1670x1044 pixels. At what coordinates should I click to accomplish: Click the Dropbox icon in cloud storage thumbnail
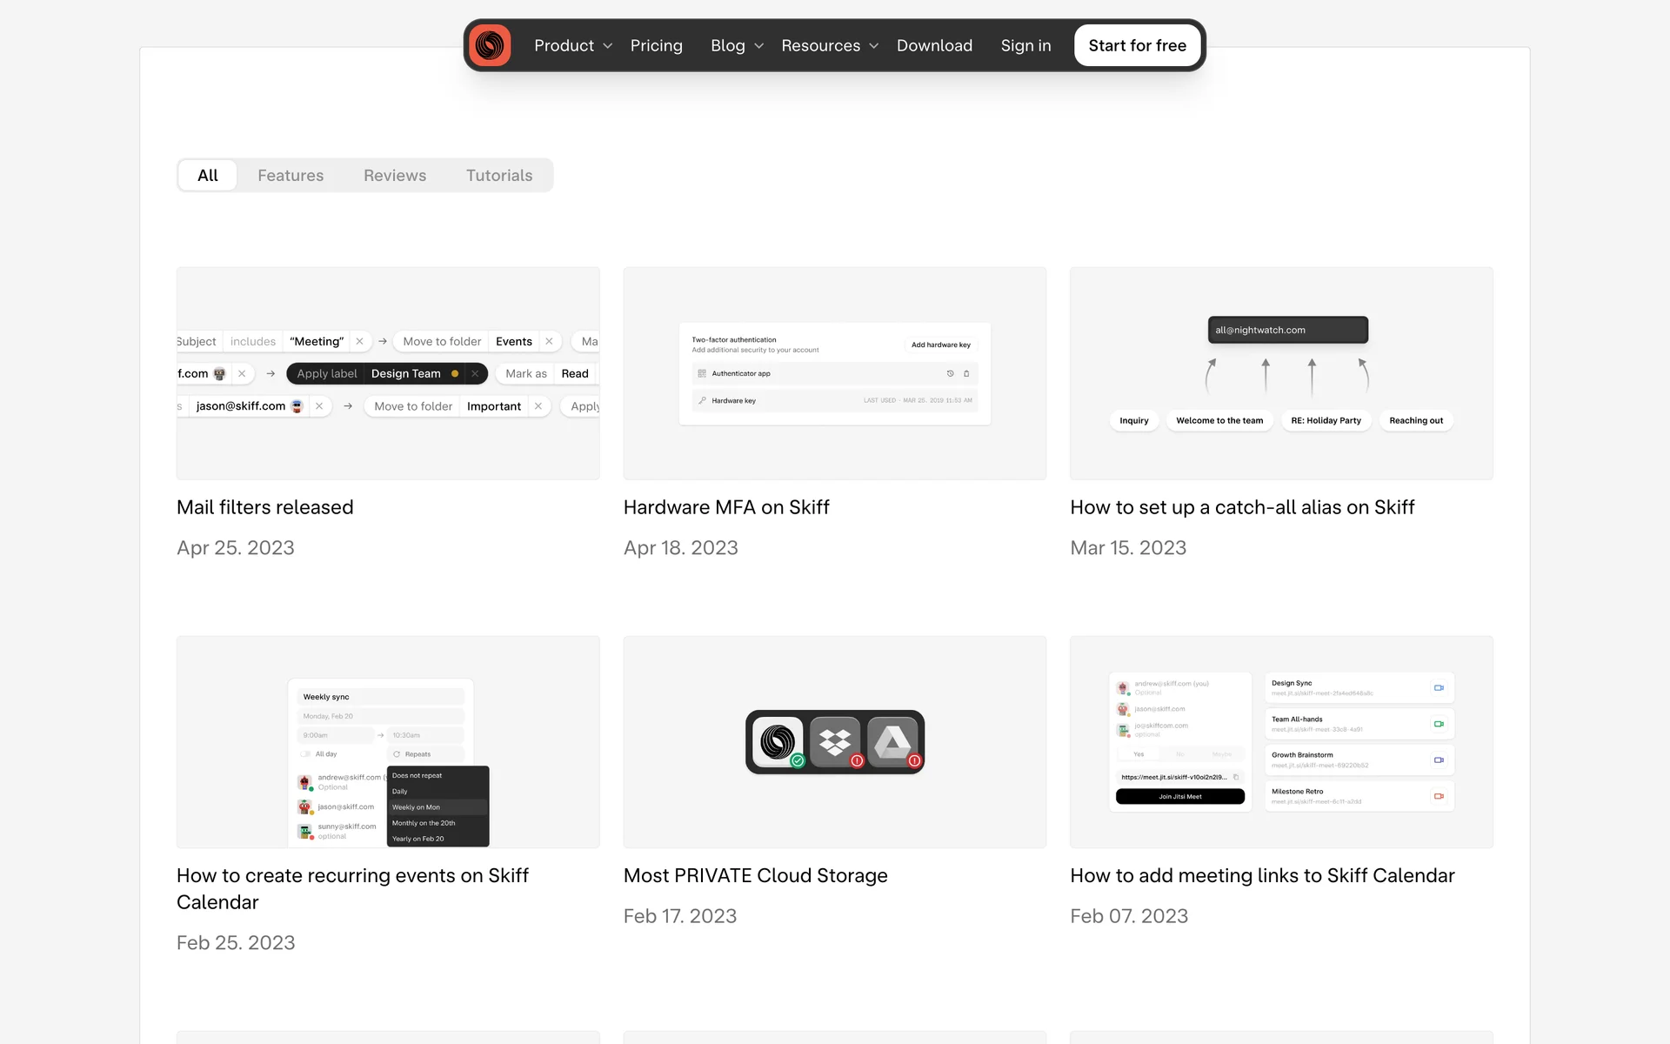coord(835,742)
